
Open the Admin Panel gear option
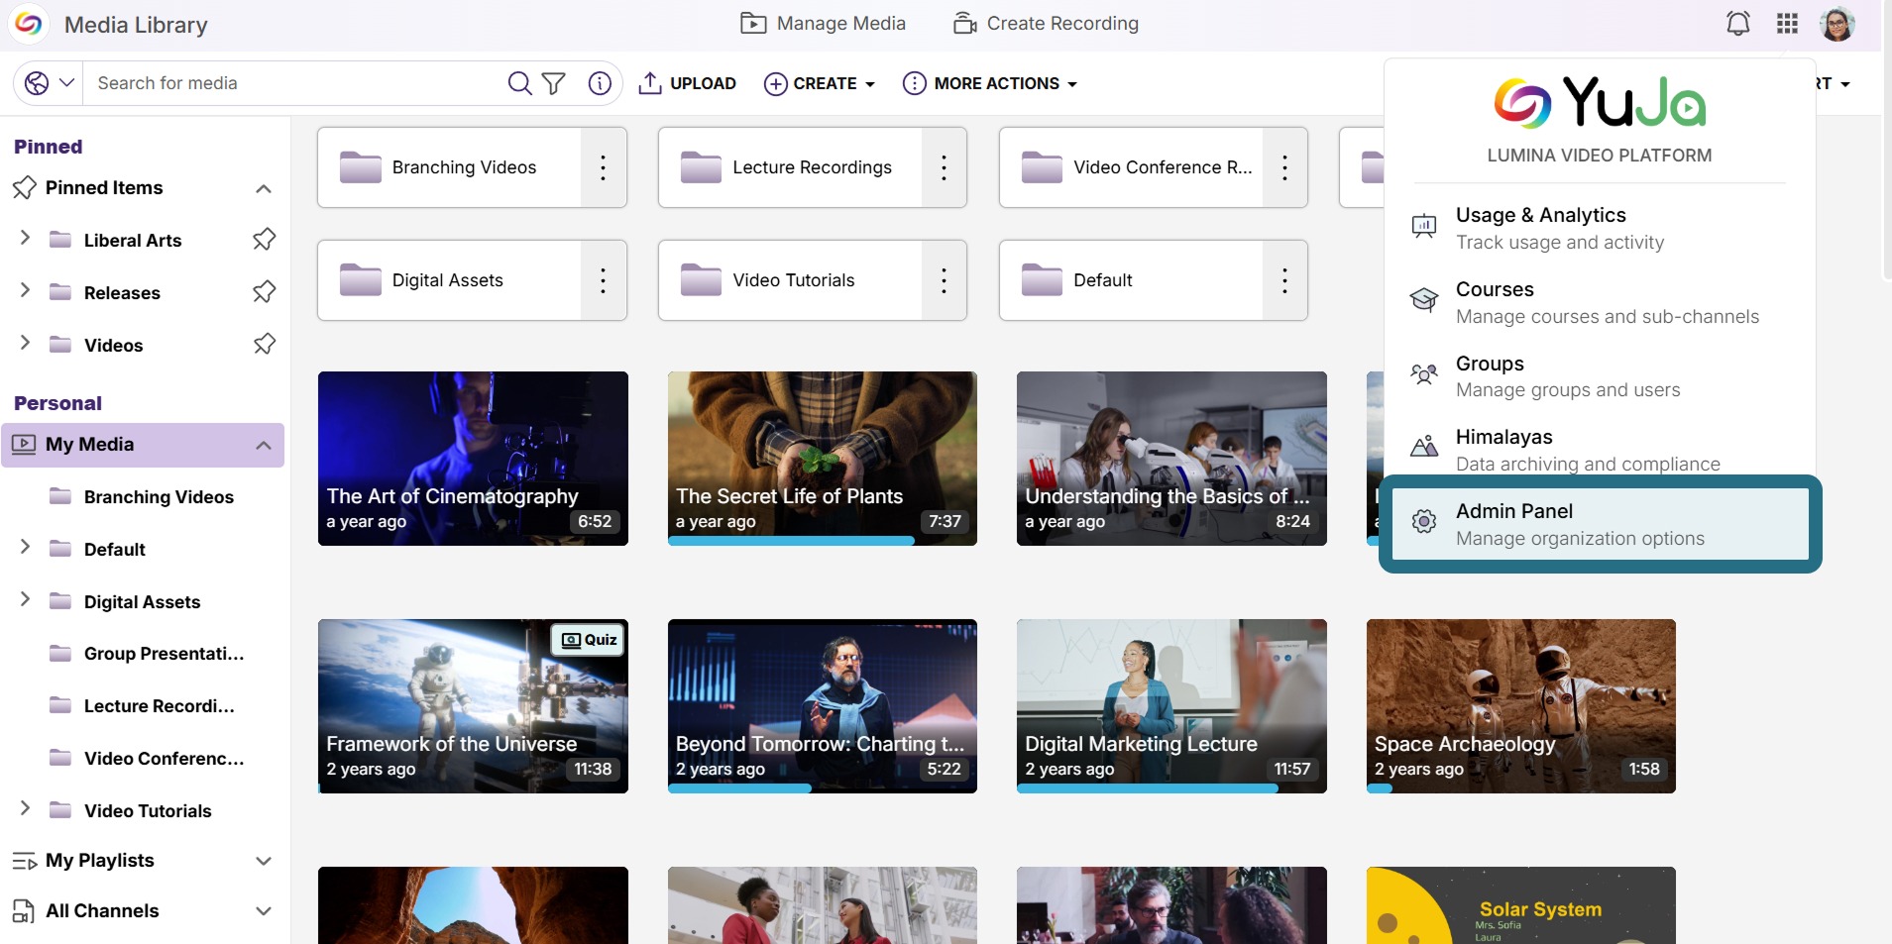1600,524
